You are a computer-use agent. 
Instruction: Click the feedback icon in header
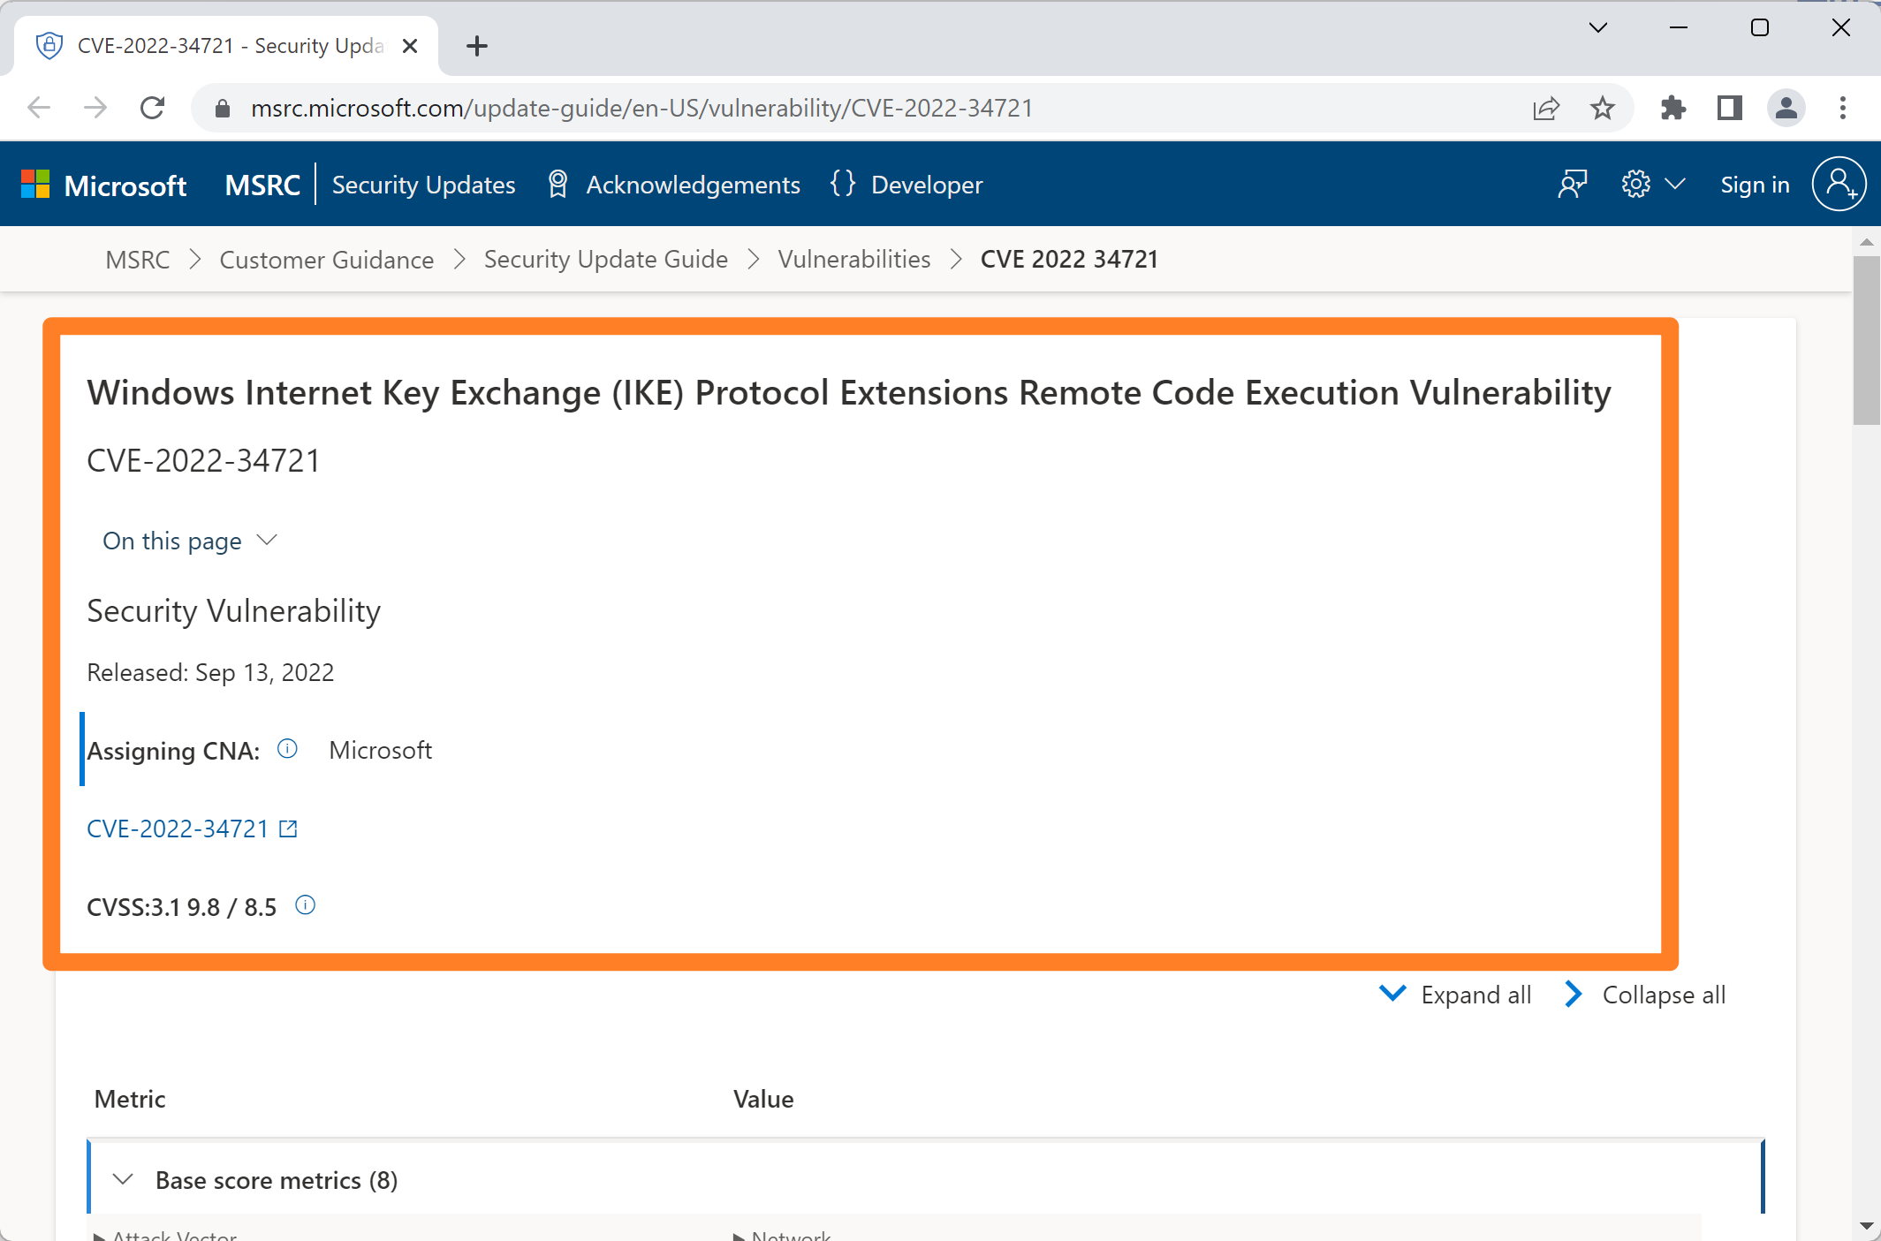point(1573,185)
